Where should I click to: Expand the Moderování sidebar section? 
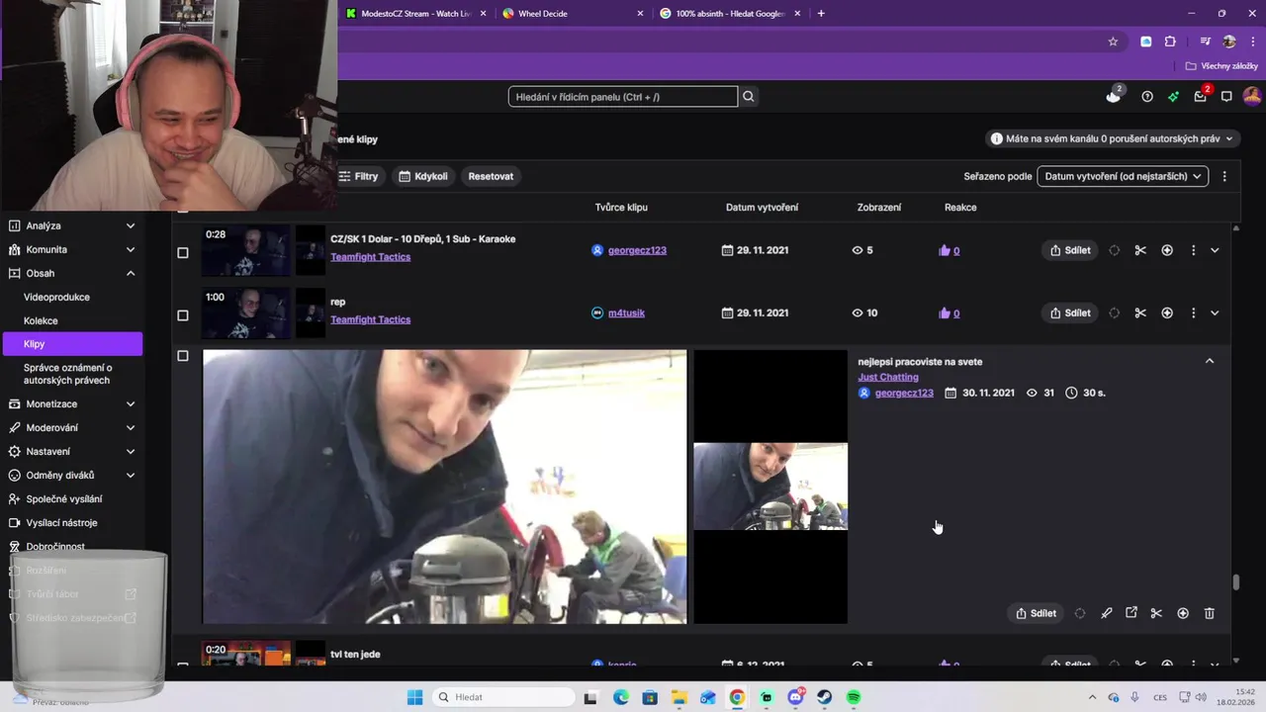[131, 427]
